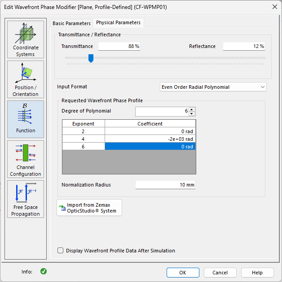Edit the Transmittance percentage field
Screen dimensions: 282x282
coord(119,46)
